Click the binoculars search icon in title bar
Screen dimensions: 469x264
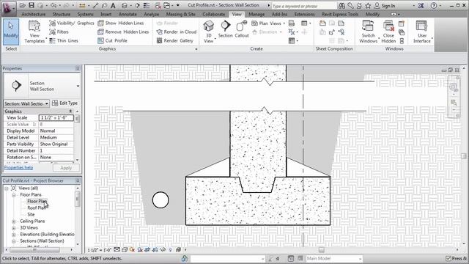click(341, 6)
